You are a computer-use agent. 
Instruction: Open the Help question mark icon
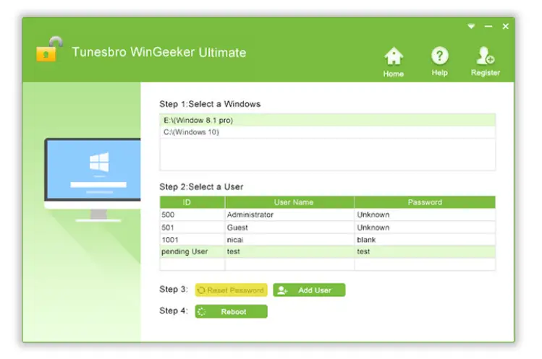[440, 61]
